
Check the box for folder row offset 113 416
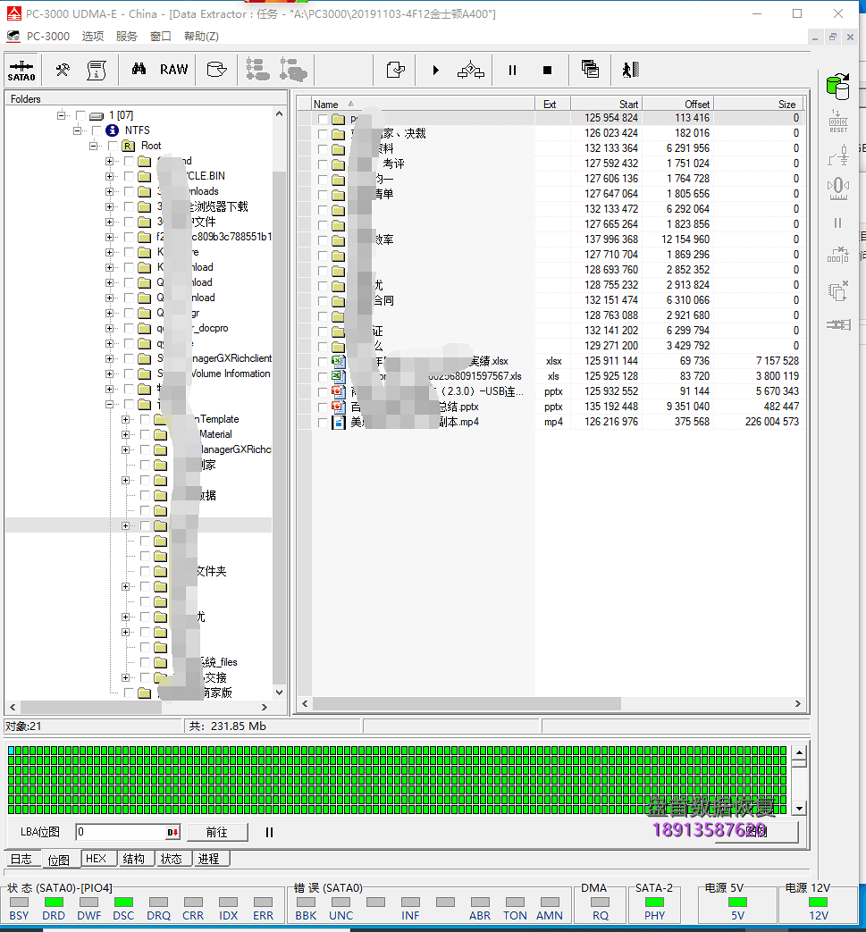tap(322, 118)
